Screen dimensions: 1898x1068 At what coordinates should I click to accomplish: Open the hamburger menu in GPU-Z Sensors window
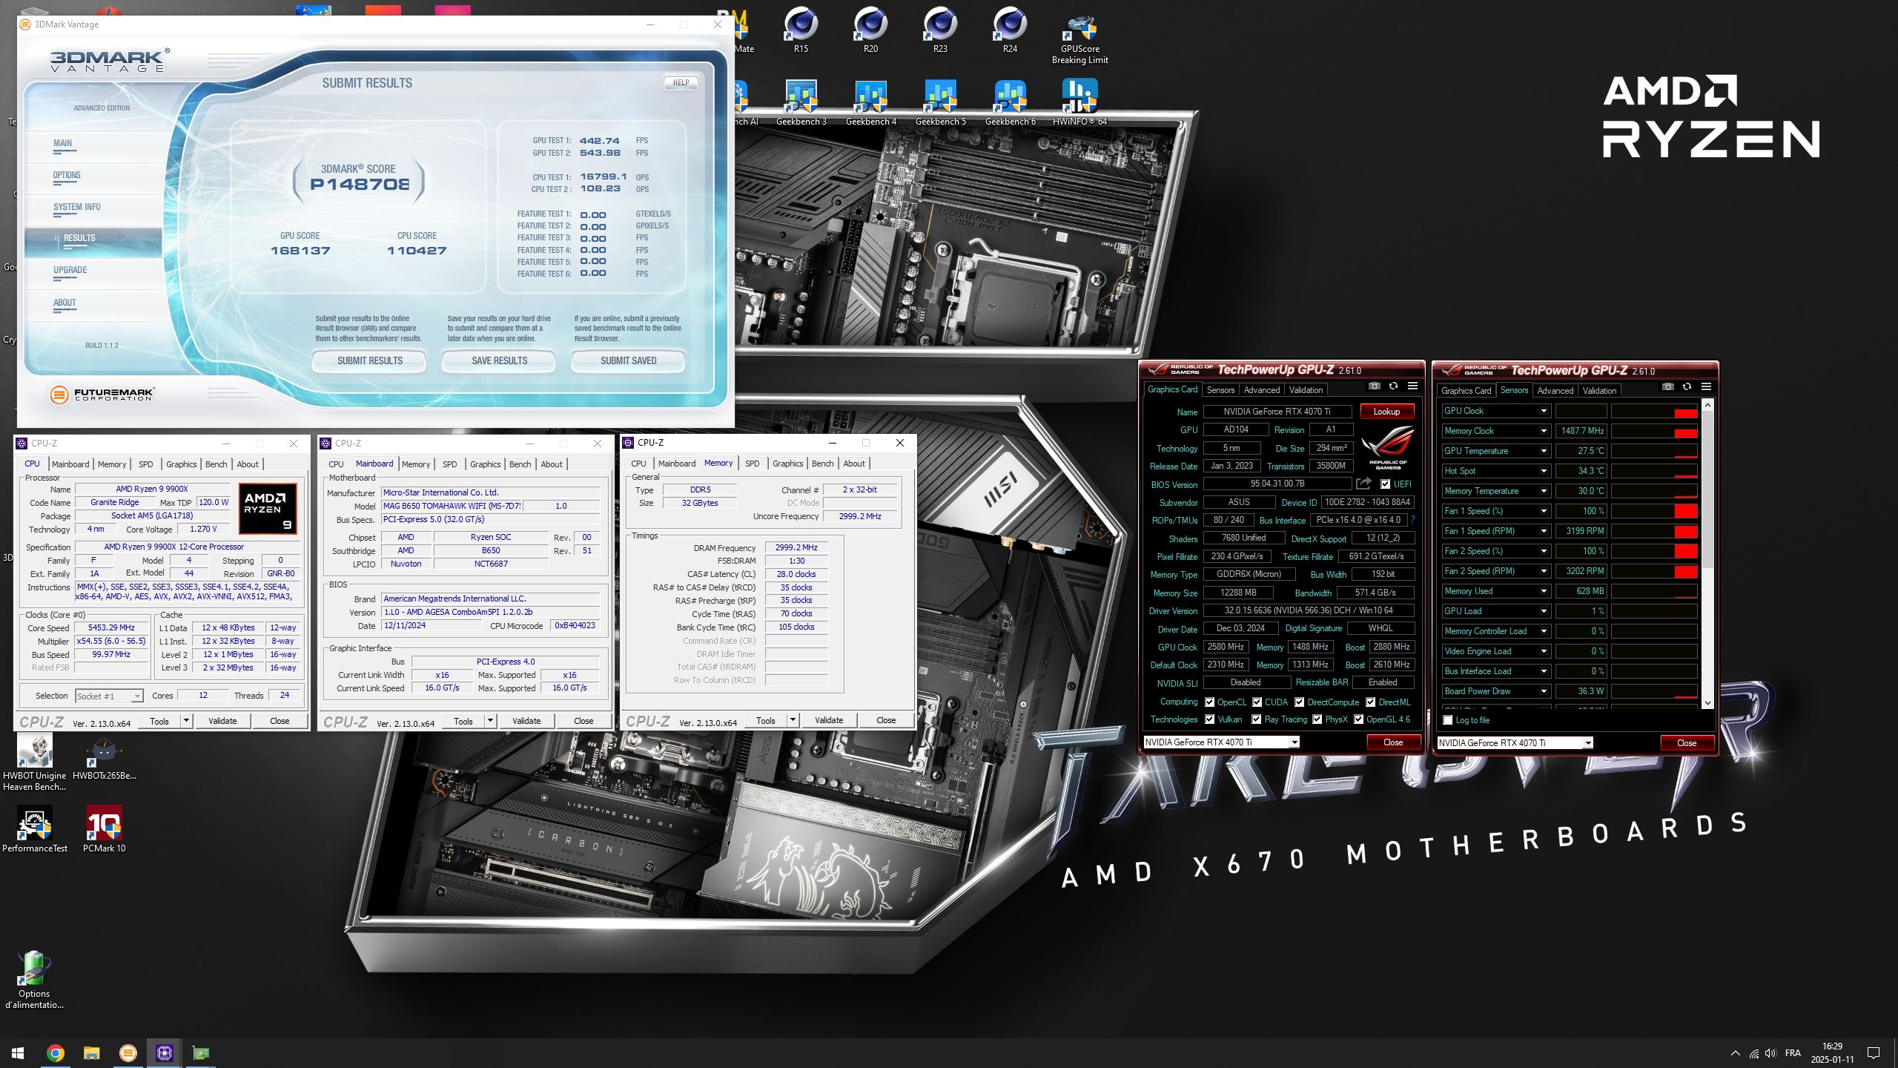[x=1706, y=387]
